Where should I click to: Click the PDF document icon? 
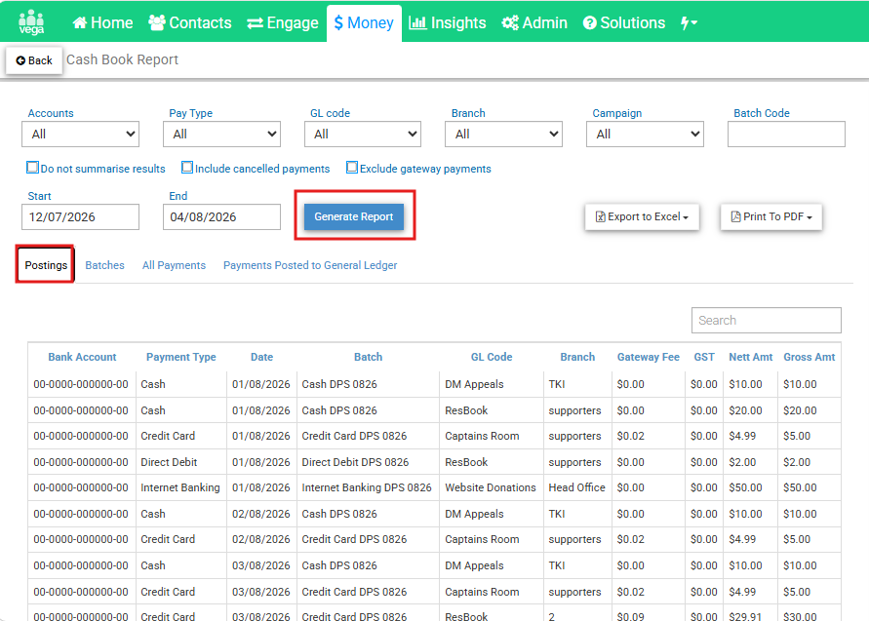[x=736, y=216]
